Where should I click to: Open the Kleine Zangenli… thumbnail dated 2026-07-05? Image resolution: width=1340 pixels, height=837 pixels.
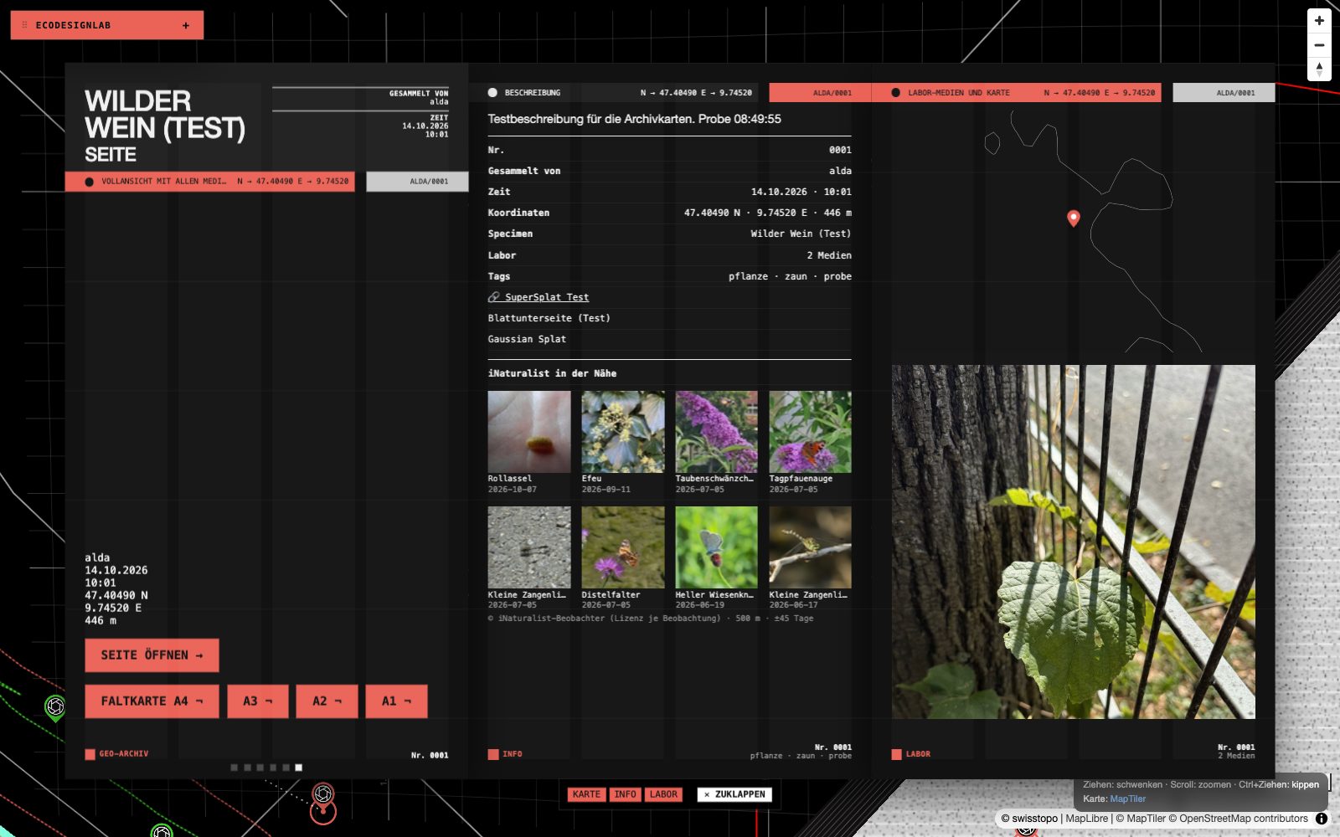click(529, 547)
